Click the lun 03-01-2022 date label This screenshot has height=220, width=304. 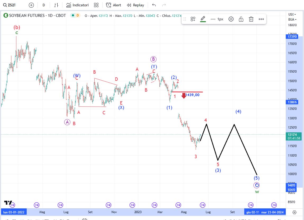[14, 212]
